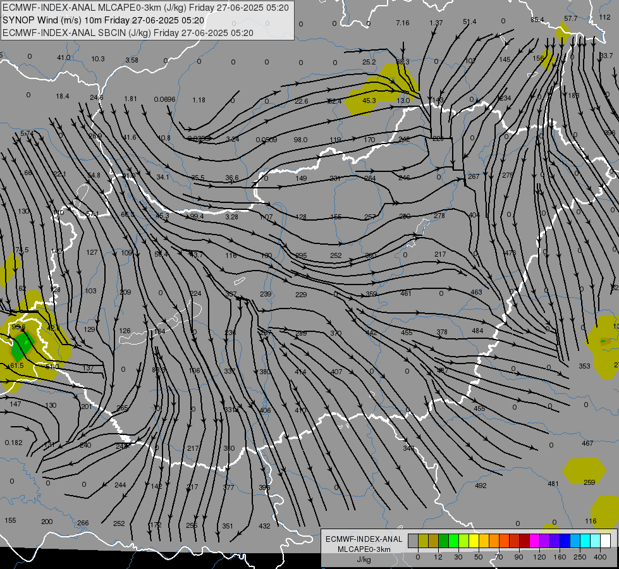Click the legend subtitle MLCAPE0-3km

[x=364, y=549]
